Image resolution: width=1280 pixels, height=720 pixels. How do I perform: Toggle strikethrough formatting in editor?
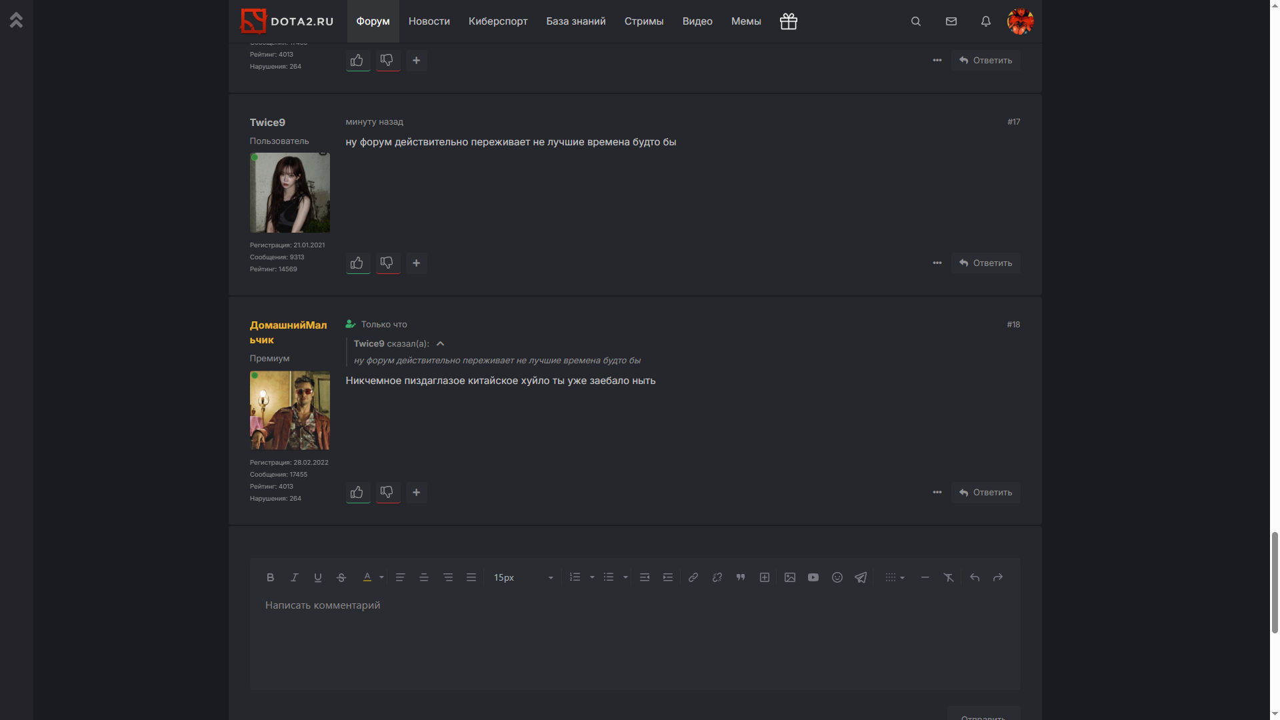pos(341,577)
